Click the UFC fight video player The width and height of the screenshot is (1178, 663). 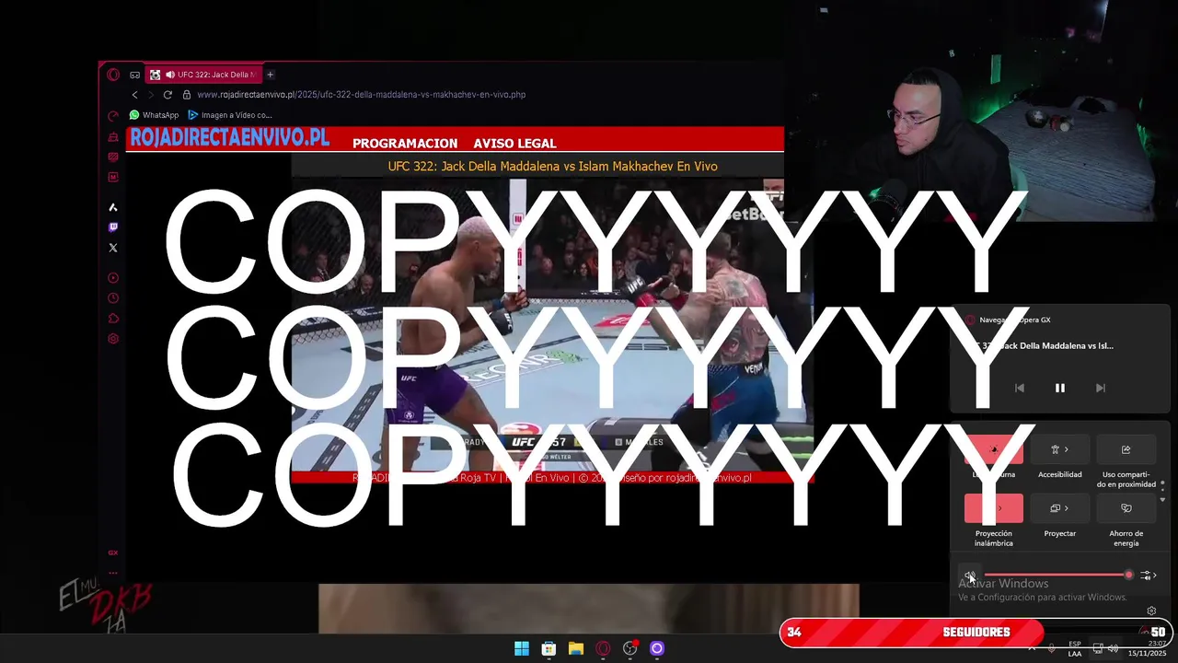550,323
